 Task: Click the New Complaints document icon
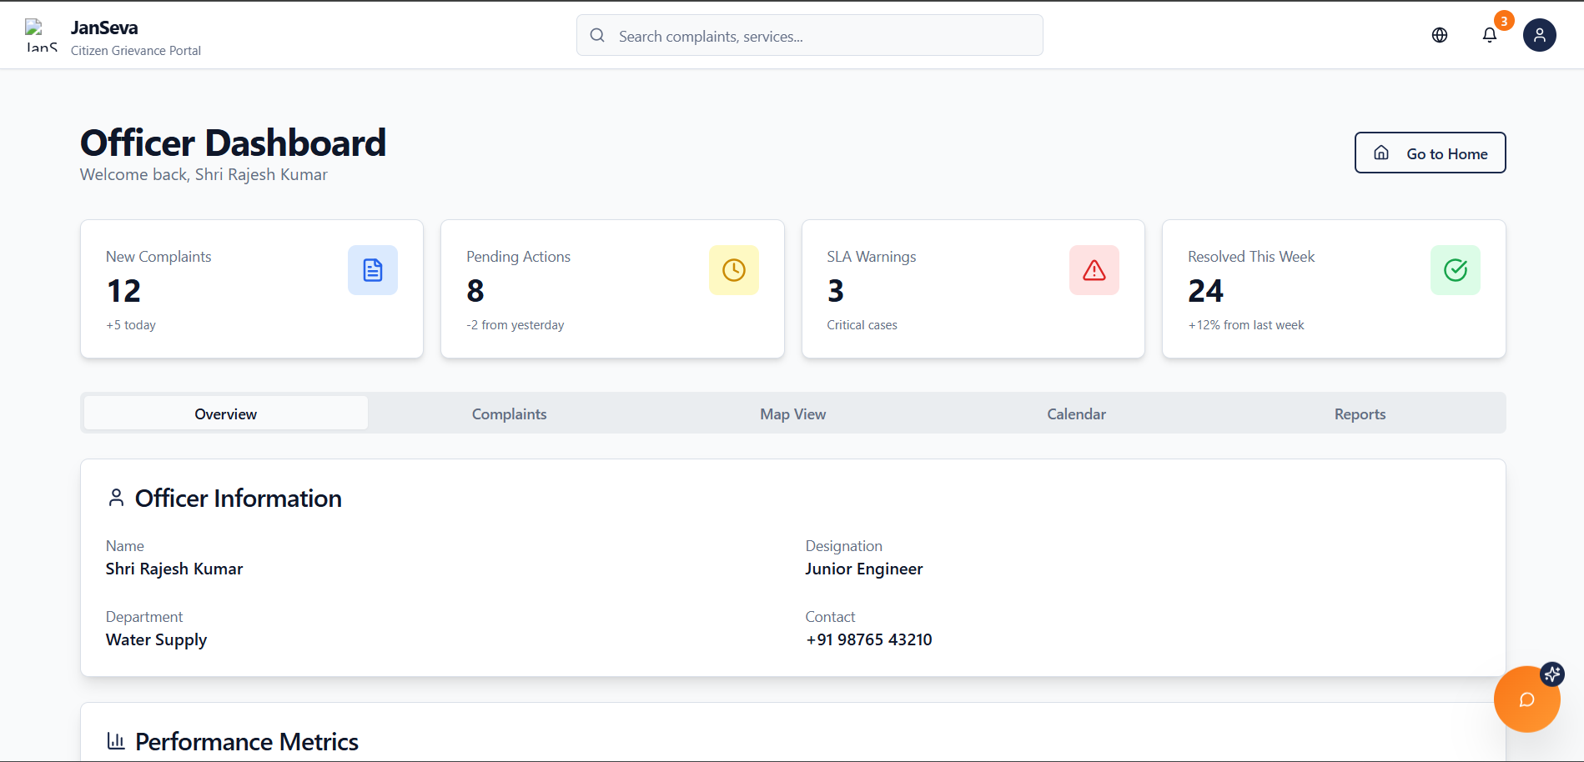[373, 270]
